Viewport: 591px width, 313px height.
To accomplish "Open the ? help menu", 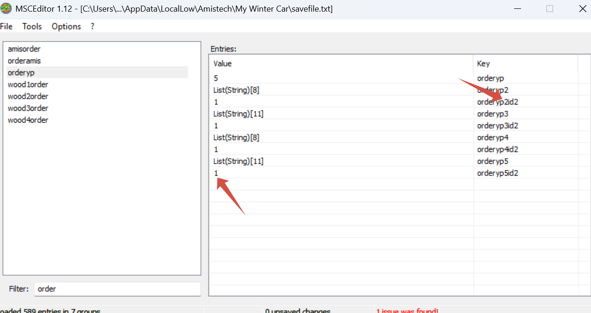I will 92,27.
